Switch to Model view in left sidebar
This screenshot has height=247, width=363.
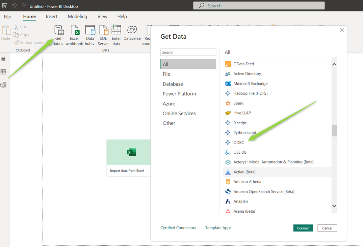[x=3, y=85]
